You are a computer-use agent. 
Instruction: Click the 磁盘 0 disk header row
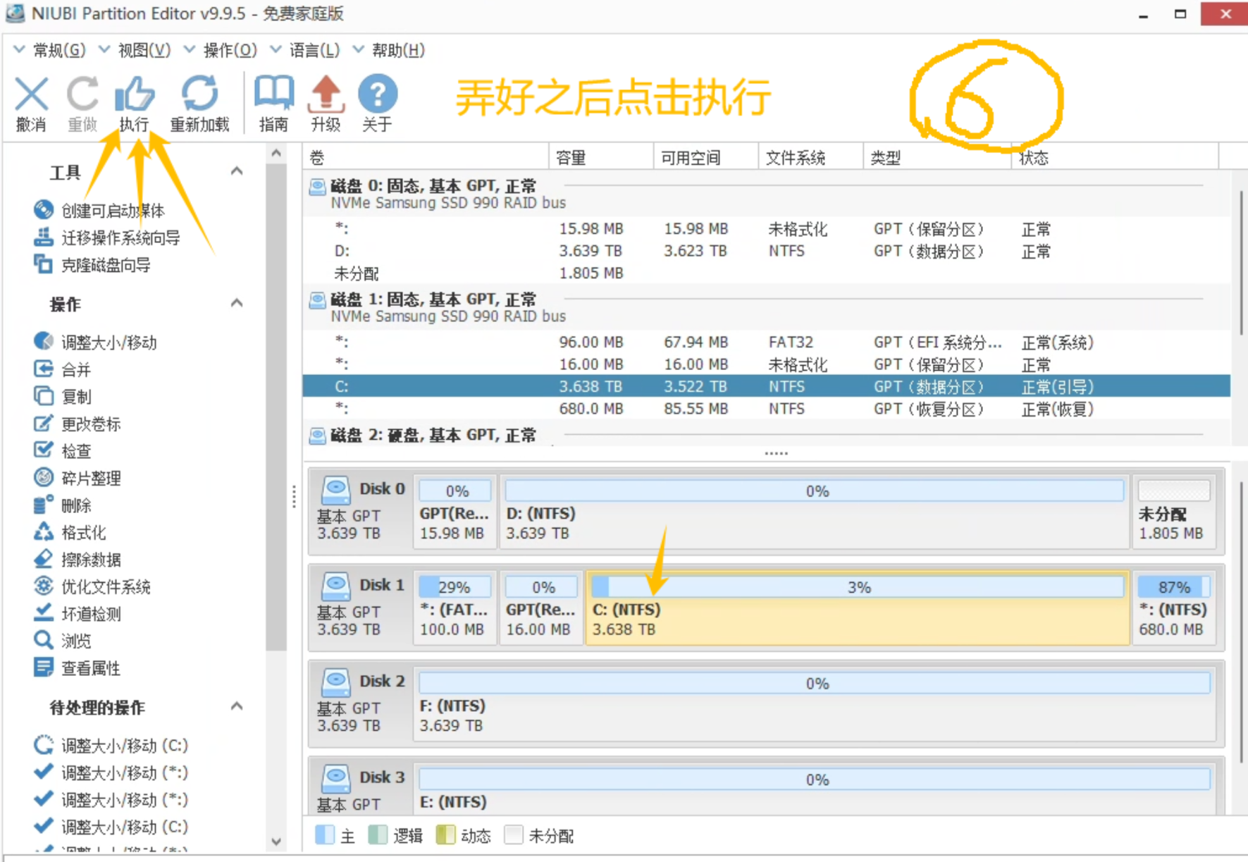coord(767,194)
